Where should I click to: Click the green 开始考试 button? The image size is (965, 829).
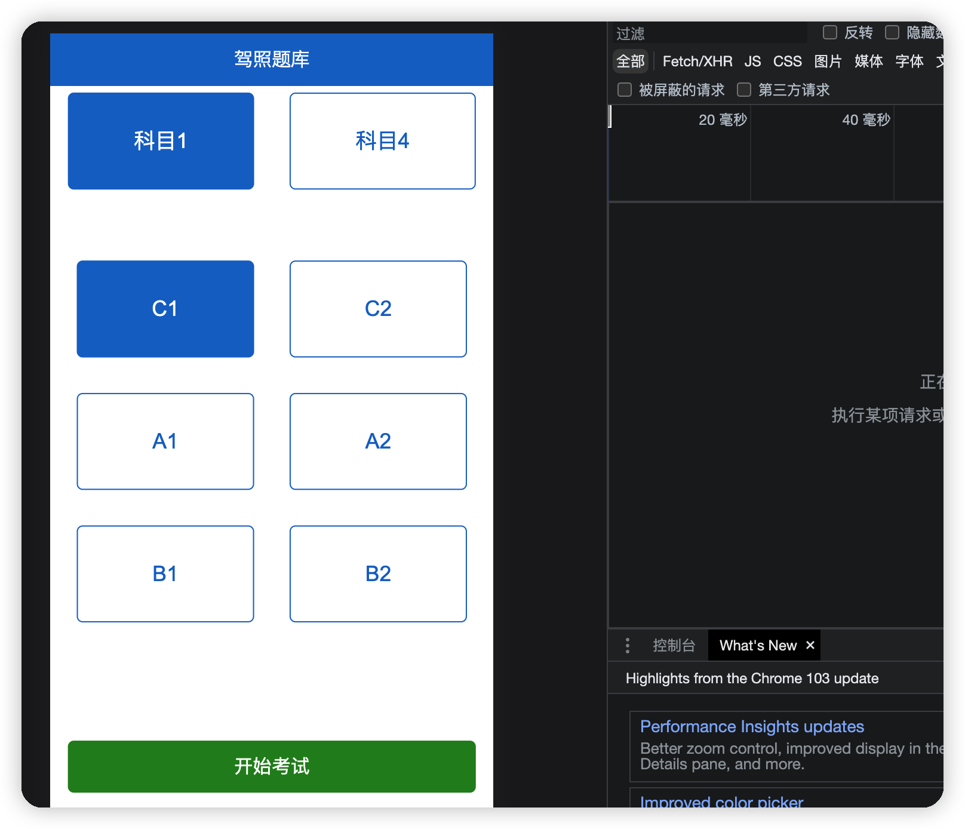(272, 766)
